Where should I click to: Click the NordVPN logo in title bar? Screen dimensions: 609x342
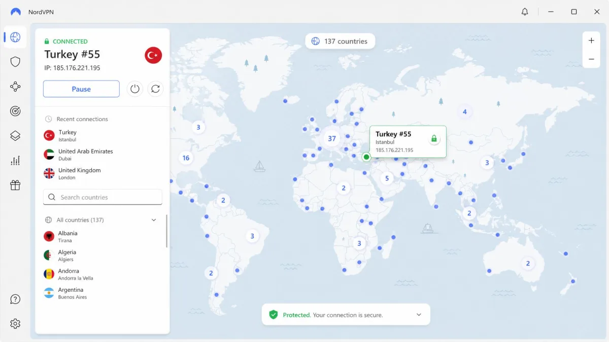point(16,12)
